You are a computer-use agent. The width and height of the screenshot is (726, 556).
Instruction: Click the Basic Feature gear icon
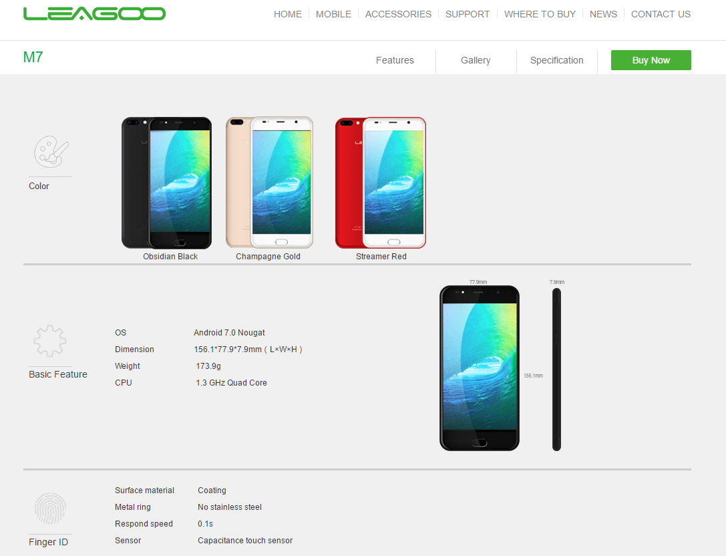(x=50, y=341)
